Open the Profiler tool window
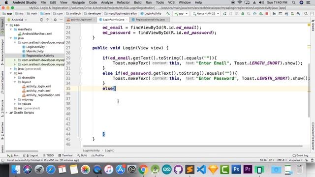 [x=97, y=155]
